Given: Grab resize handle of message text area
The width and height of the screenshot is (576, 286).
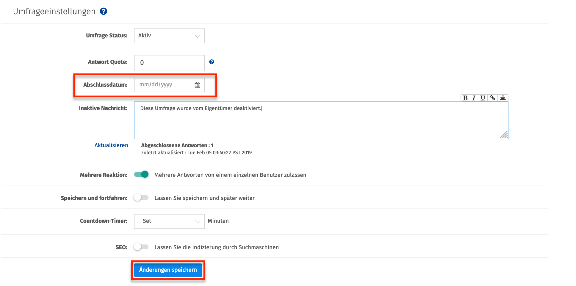Looking at the screenshot, I should (x=504, y=135).
